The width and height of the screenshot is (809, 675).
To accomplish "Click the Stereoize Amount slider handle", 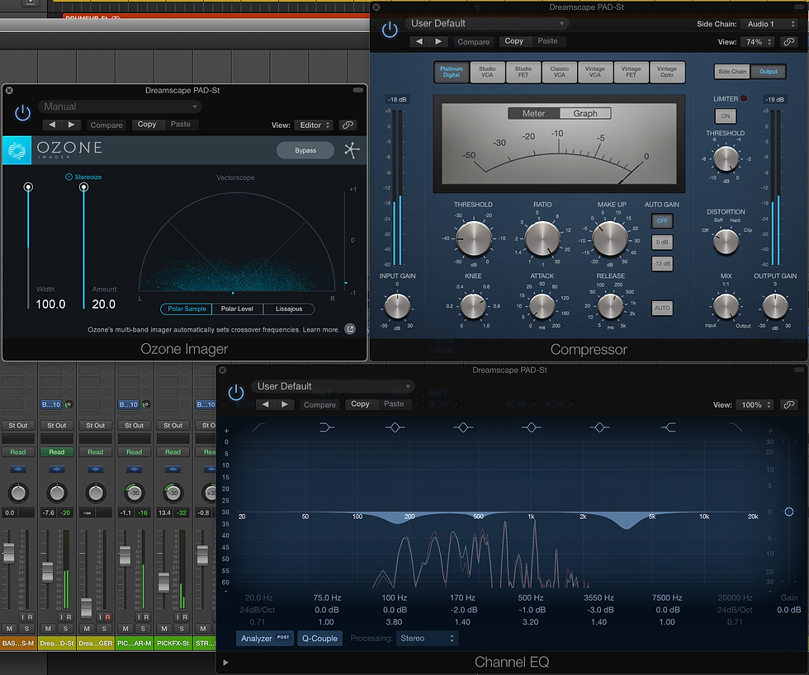I will point(83,186).
